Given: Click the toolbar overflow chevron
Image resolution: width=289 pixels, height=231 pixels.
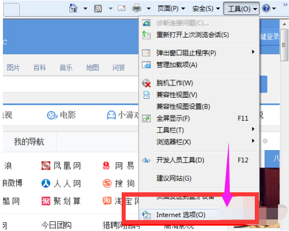Looking at the screenshot, I should point(285,5).
